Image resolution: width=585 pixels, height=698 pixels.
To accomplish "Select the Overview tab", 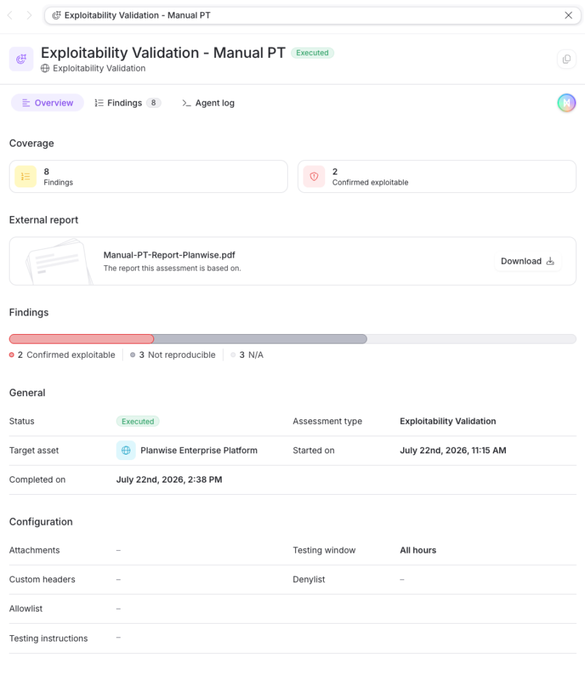I will click(x=47, y=103).
